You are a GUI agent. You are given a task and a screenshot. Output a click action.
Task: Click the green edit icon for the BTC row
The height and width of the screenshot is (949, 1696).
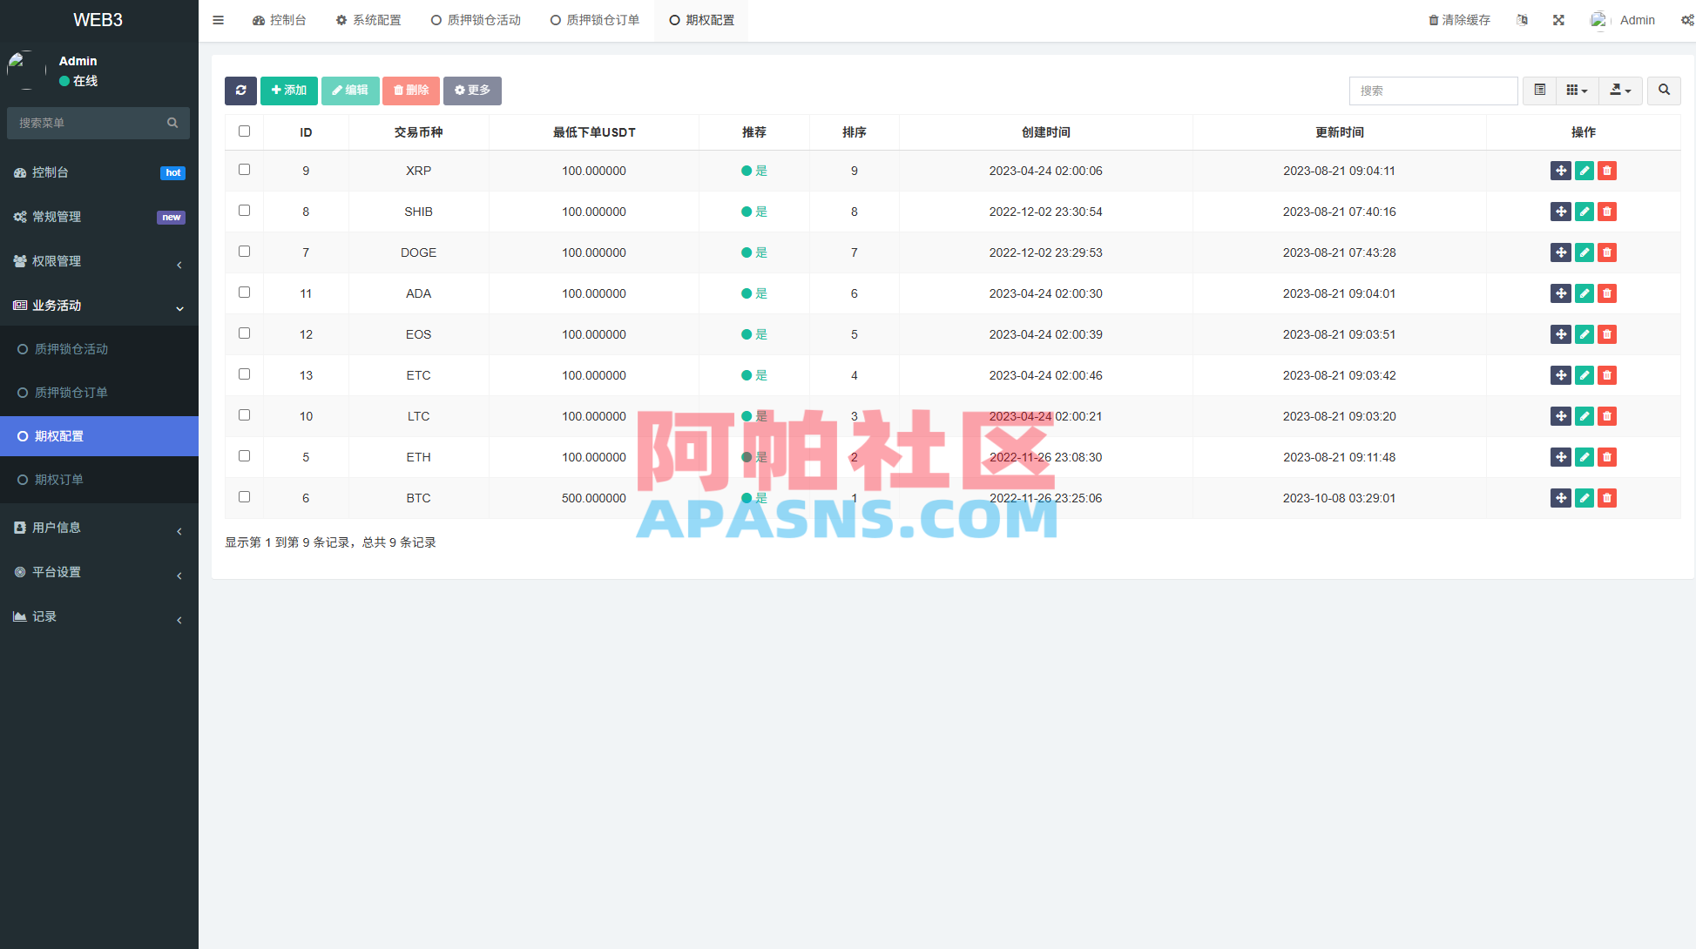[1585, 498]
